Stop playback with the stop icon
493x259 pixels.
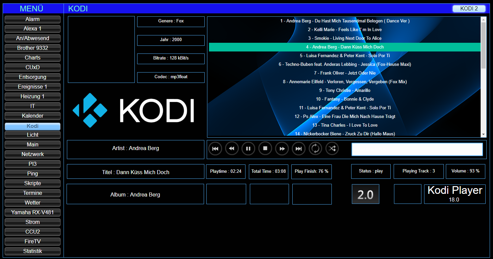coord(265,148)
